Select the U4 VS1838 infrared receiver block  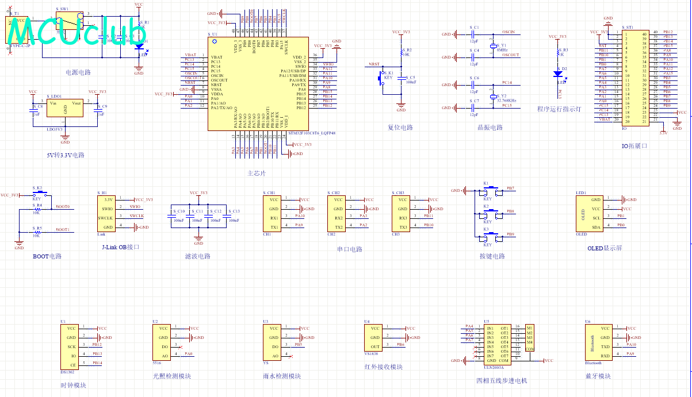(x=373, y=337)
